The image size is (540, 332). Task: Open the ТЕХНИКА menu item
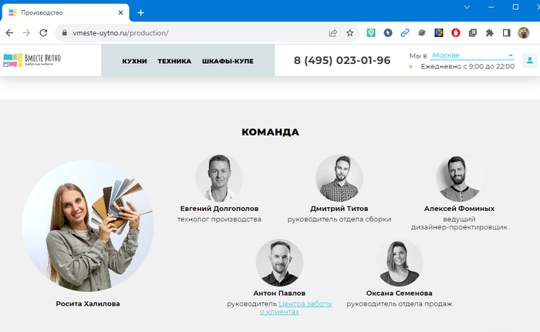[x=174, y=62]
